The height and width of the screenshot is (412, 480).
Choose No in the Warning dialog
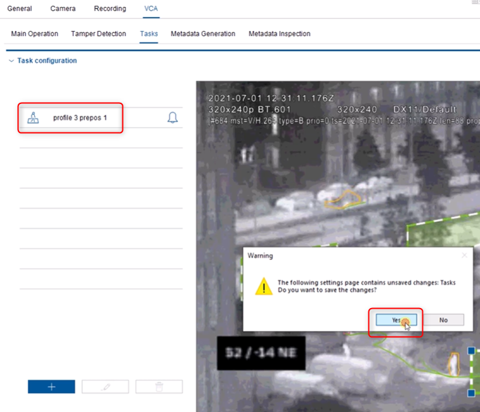pyautogui.click(x=443, y=320)
